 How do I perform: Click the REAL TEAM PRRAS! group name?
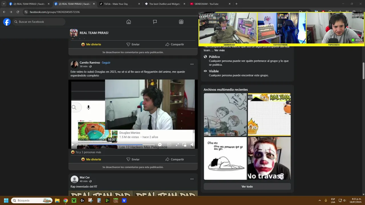pos(94,33)
